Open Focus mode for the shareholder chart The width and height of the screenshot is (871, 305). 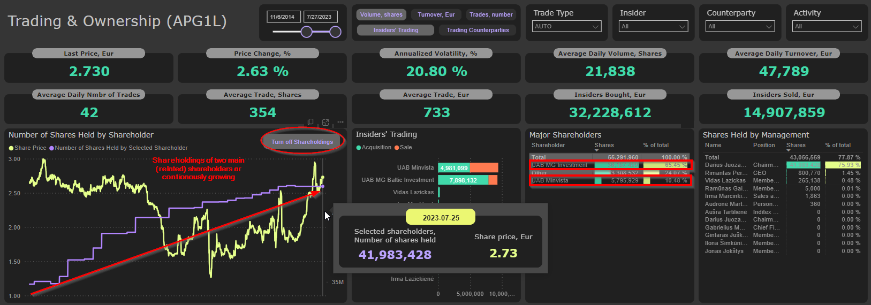click(x=325, y=123)
